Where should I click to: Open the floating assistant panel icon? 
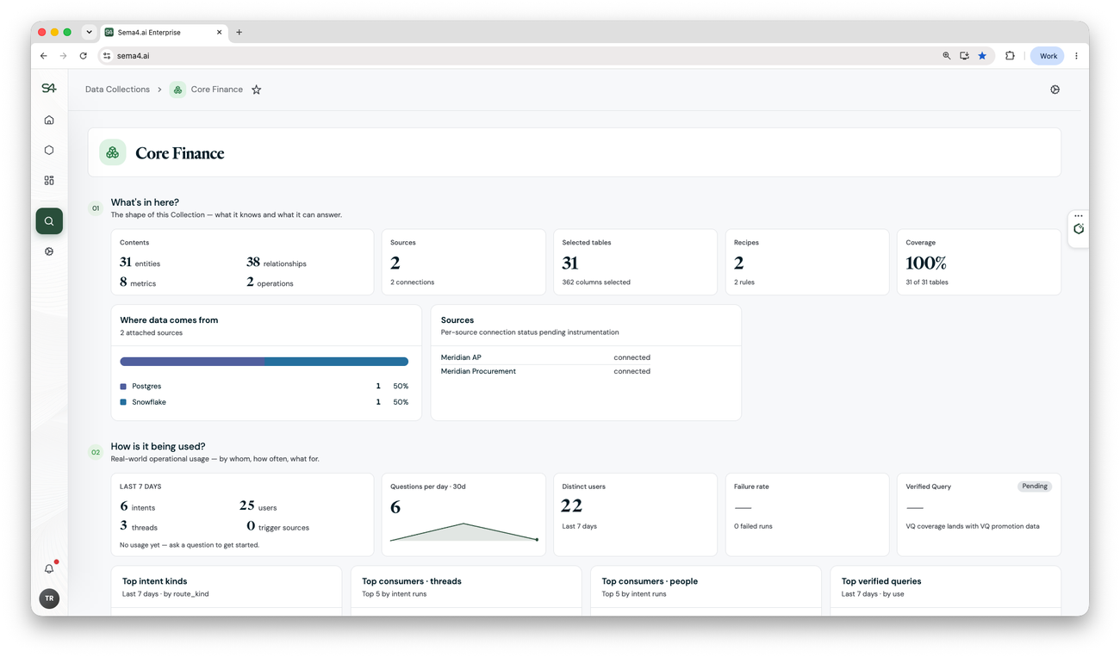[1079, 229]
